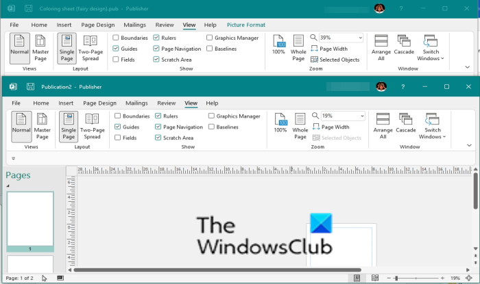
Task: Click Page: 1 of 2 in status bar
Action: pyautogui.click(x=19, y=279)
